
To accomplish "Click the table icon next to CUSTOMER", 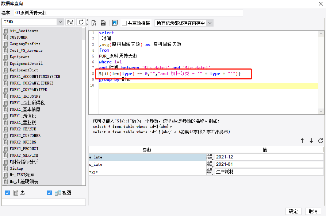I will tap(5, 38).
